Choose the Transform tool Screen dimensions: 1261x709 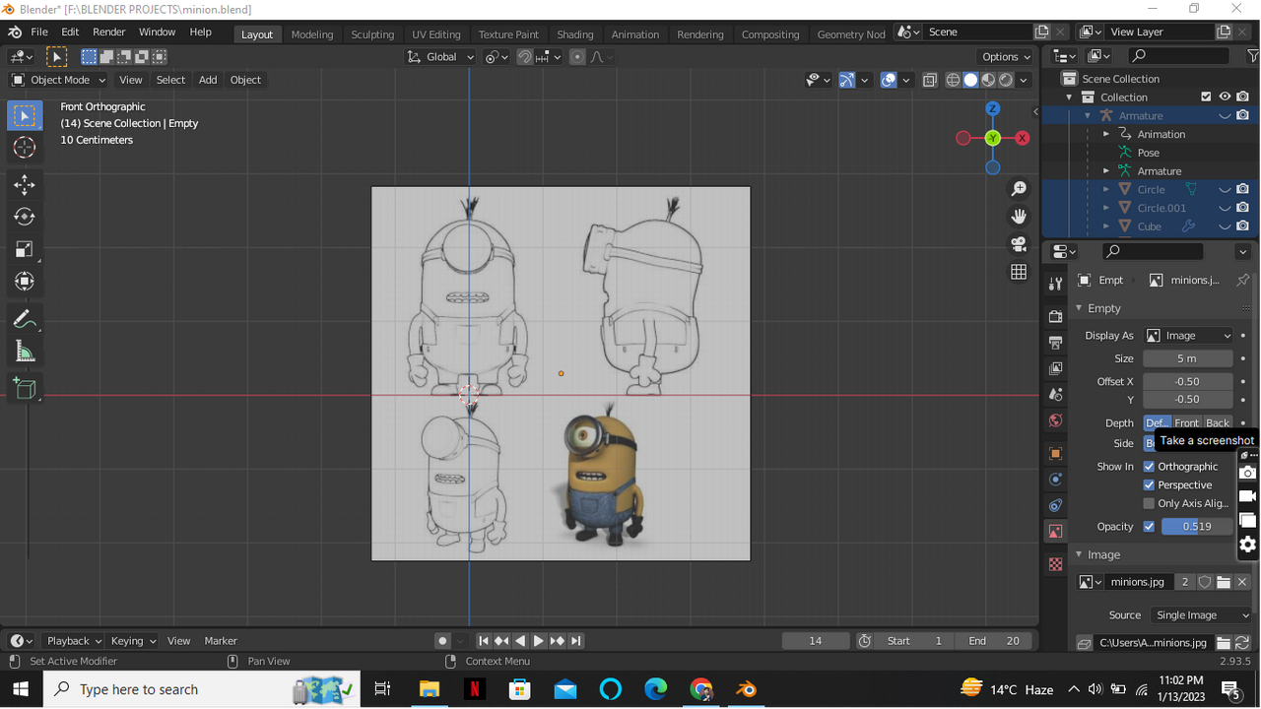click(25, 282)
